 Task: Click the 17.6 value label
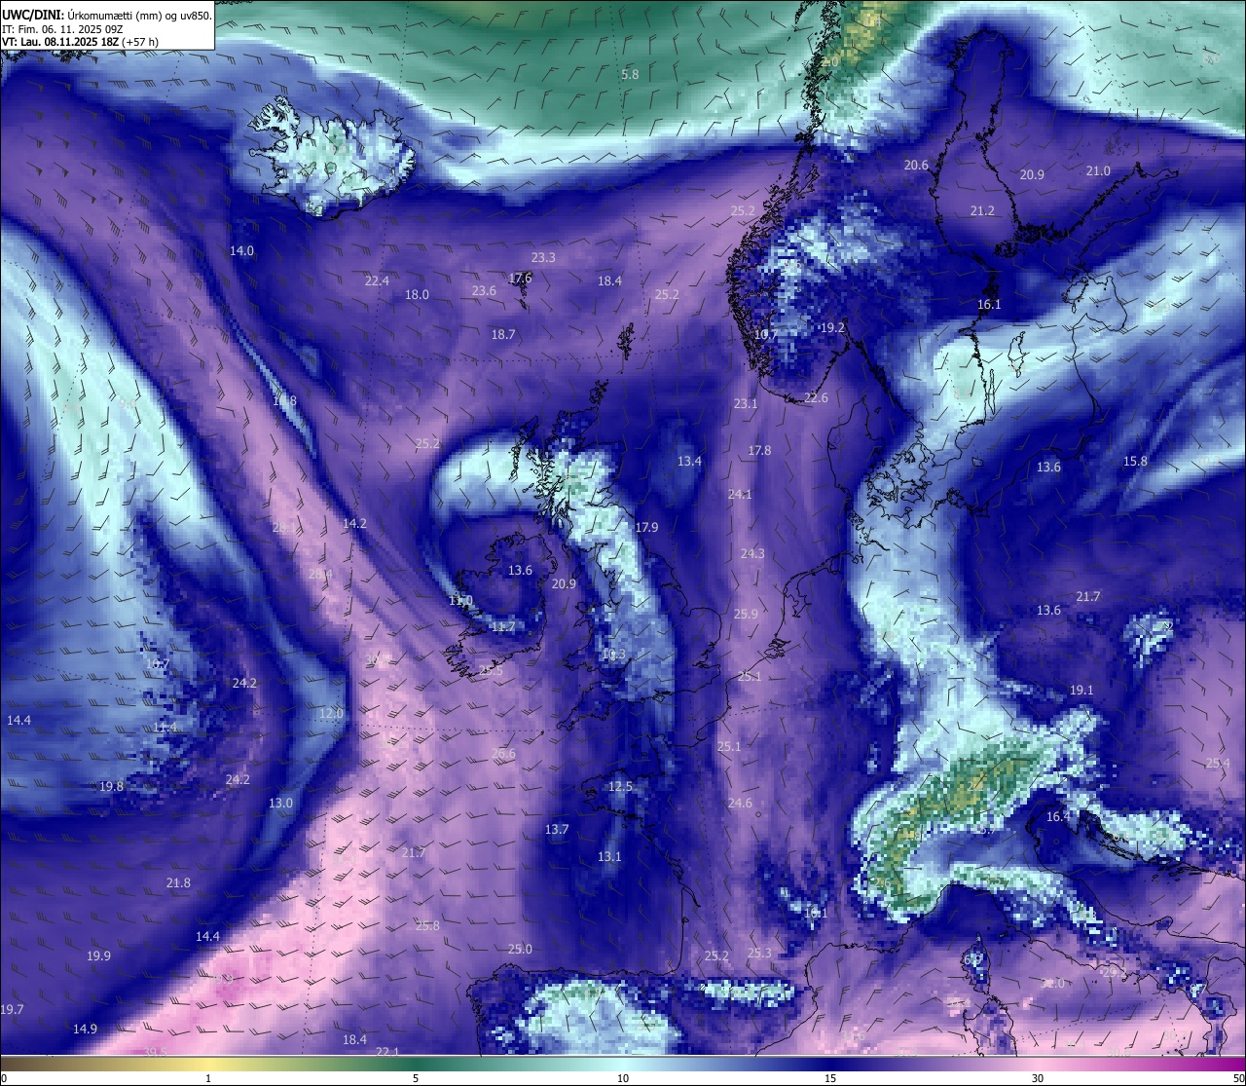[521, 279]
